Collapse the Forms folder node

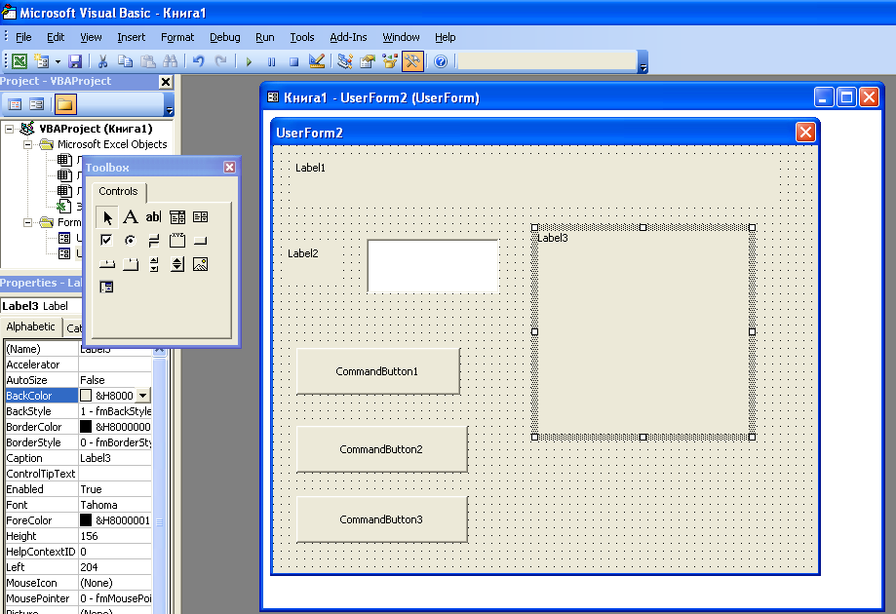pyautogui.click(x=27, y=223)
